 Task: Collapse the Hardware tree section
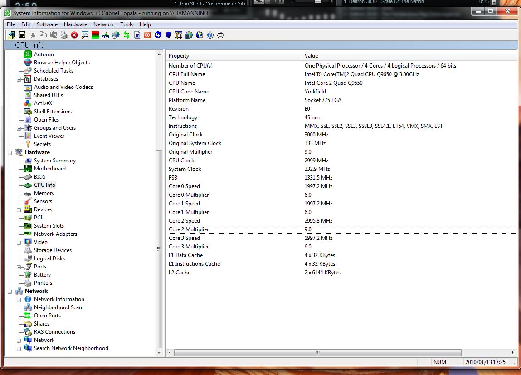tap(10, 153)
